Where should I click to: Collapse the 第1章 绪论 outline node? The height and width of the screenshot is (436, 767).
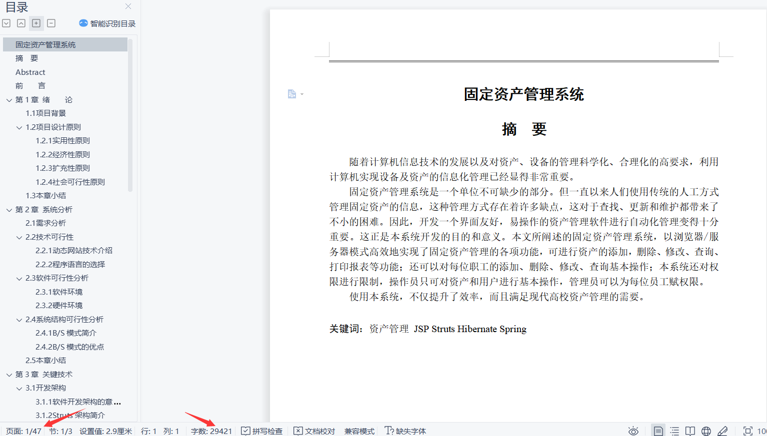9,100
